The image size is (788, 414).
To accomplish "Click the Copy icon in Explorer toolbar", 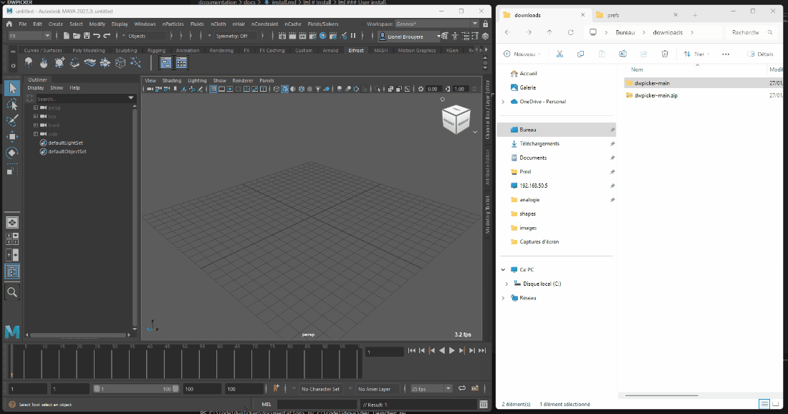I will (x=580, y=54).
